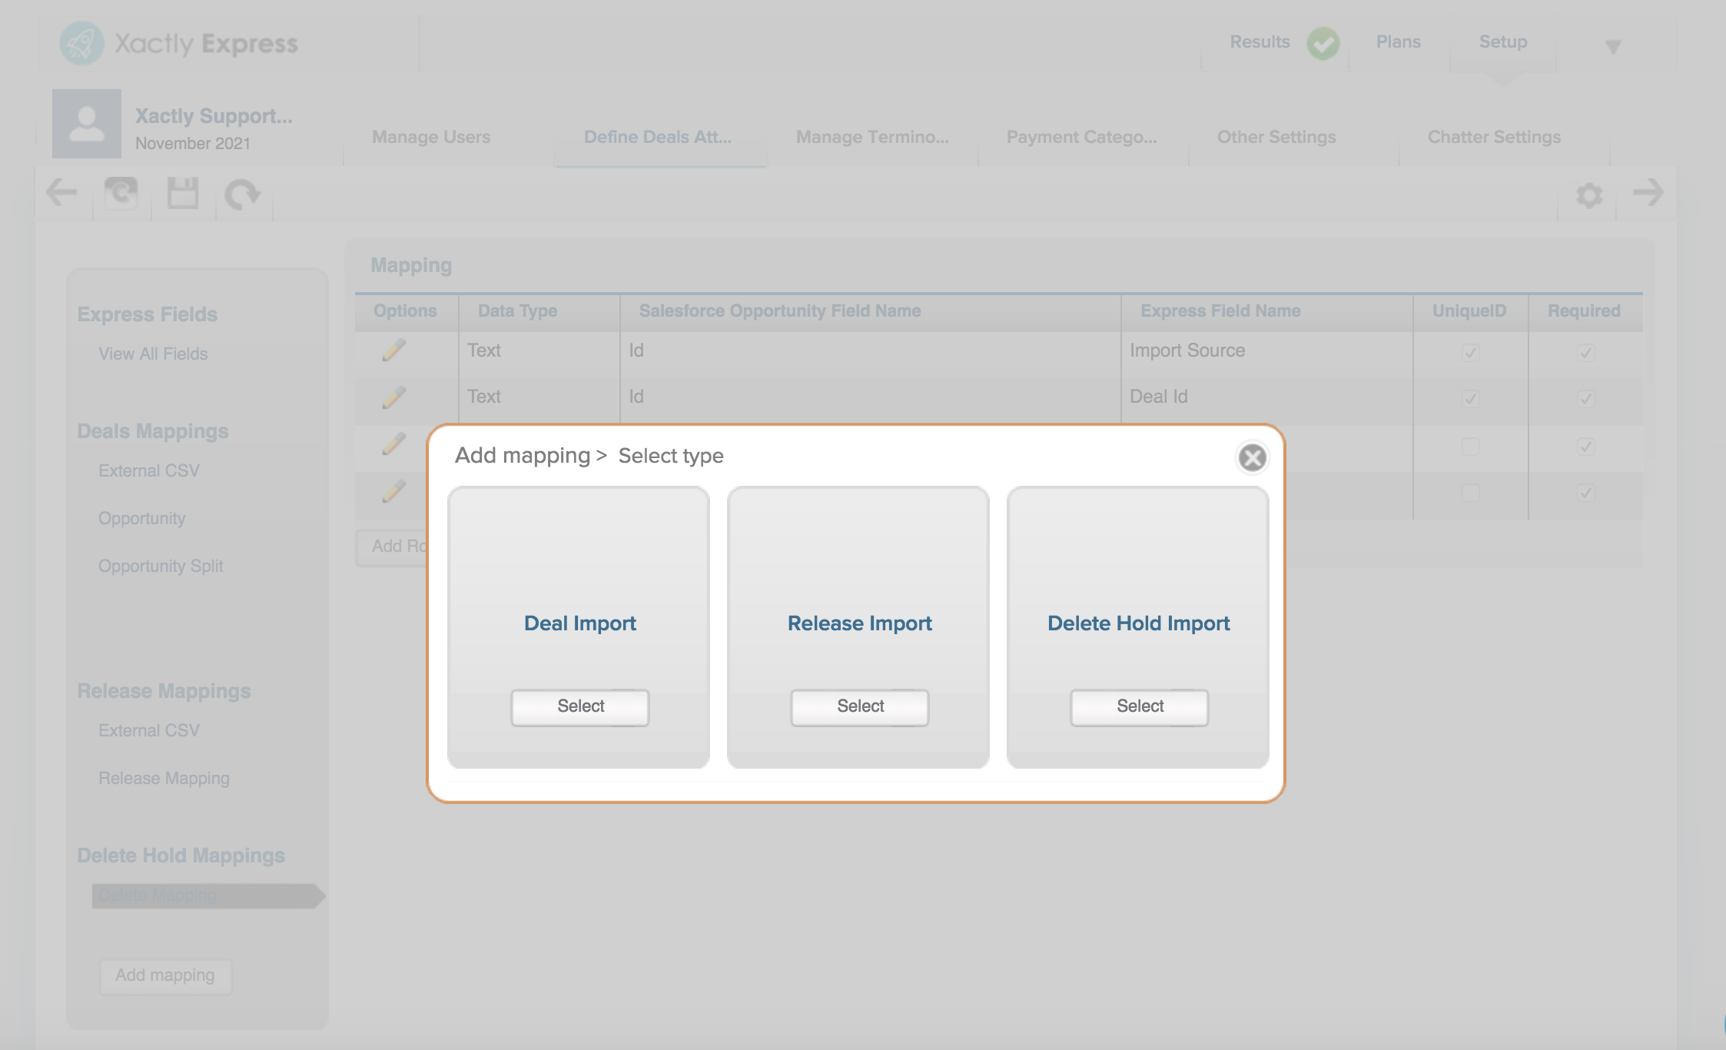Image resolution: width=1726 pixels, height=1050 pixels.
Task: Click the Release Import title link
Action: click(860, 623)
